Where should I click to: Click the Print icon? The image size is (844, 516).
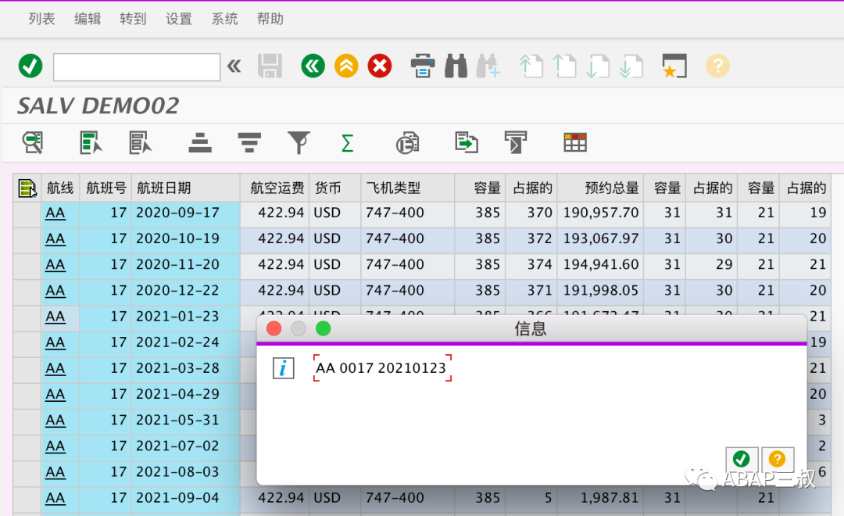coord(423,66)
